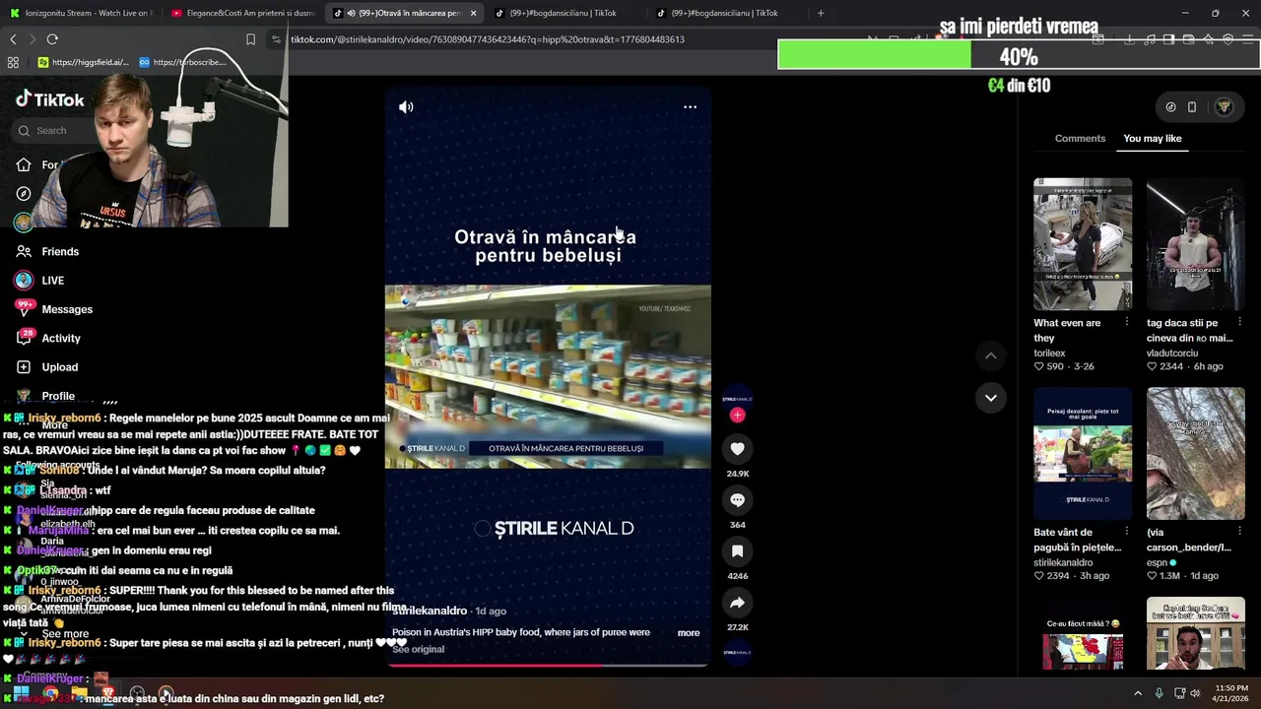This screenshot has height=709, width=1261.
Task: Switch to the first #bogdansicilianu TikTok tab
Action: pos(562,13)
